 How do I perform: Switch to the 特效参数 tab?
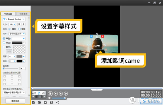click(23, 14)
